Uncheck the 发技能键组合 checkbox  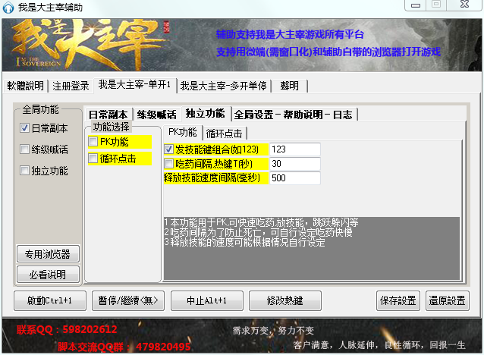coord(169,149)
